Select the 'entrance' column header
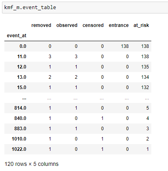This screenshot has height=171, width=168. 119,25
